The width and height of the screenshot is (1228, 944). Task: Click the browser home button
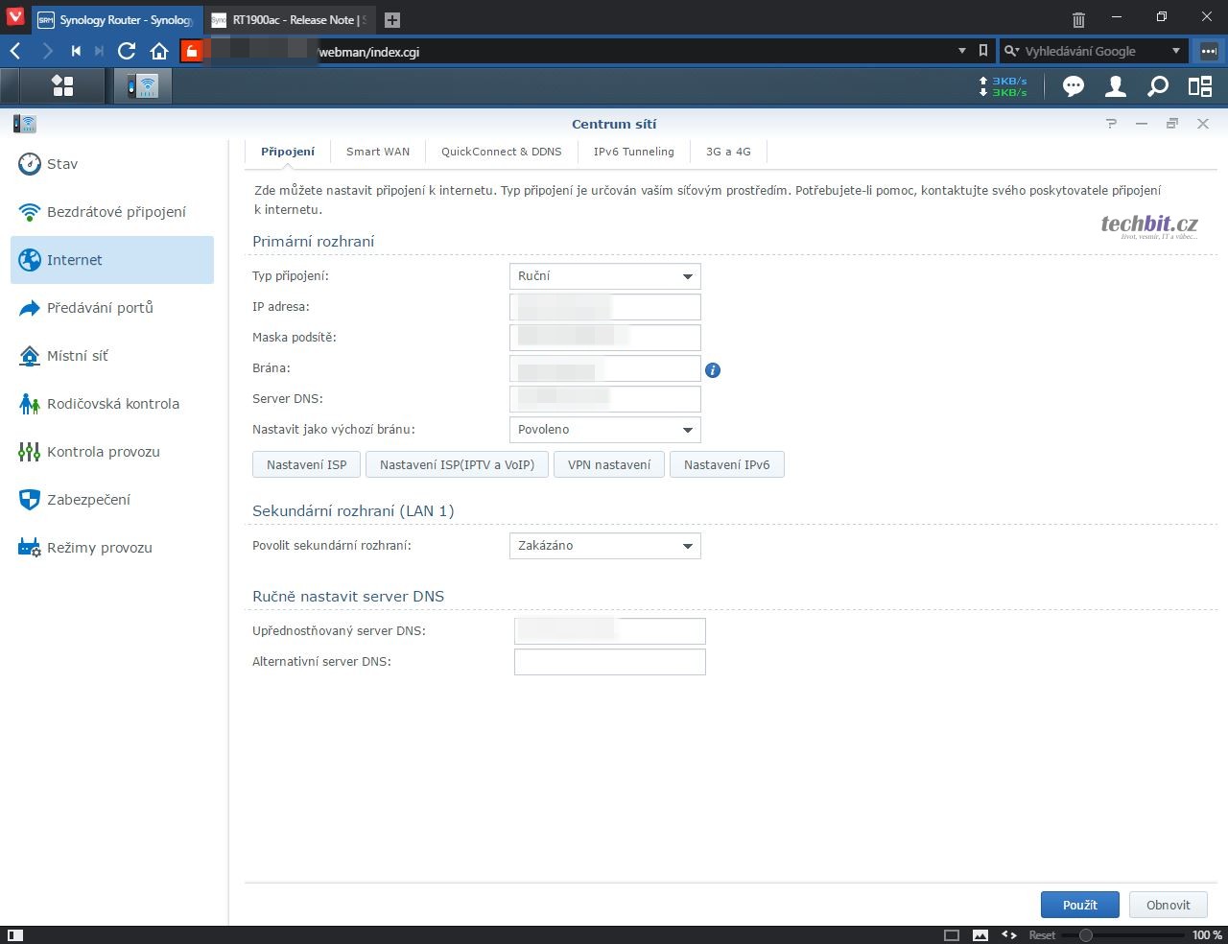click(159, 51)
